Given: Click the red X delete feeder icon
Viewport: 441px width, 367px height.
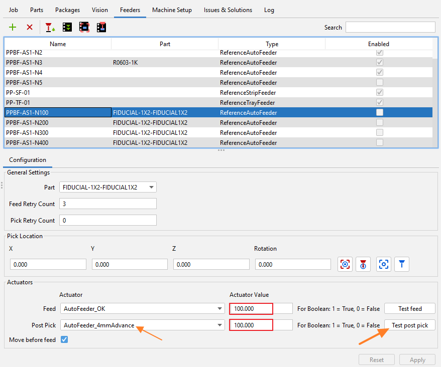Looking at the screenshot, I should [x=30, y=27].
